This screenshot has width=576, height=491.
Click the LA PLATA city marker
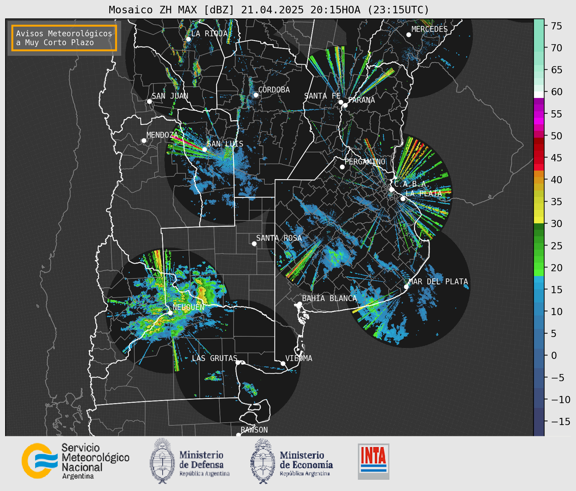(403, 199)
